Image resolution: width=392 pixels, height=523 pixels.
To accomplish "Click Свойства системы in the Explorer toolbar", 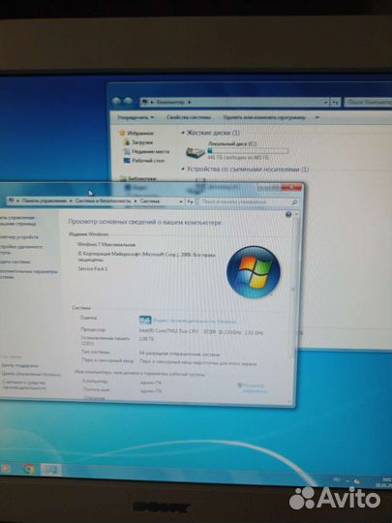I will point(189,117).
